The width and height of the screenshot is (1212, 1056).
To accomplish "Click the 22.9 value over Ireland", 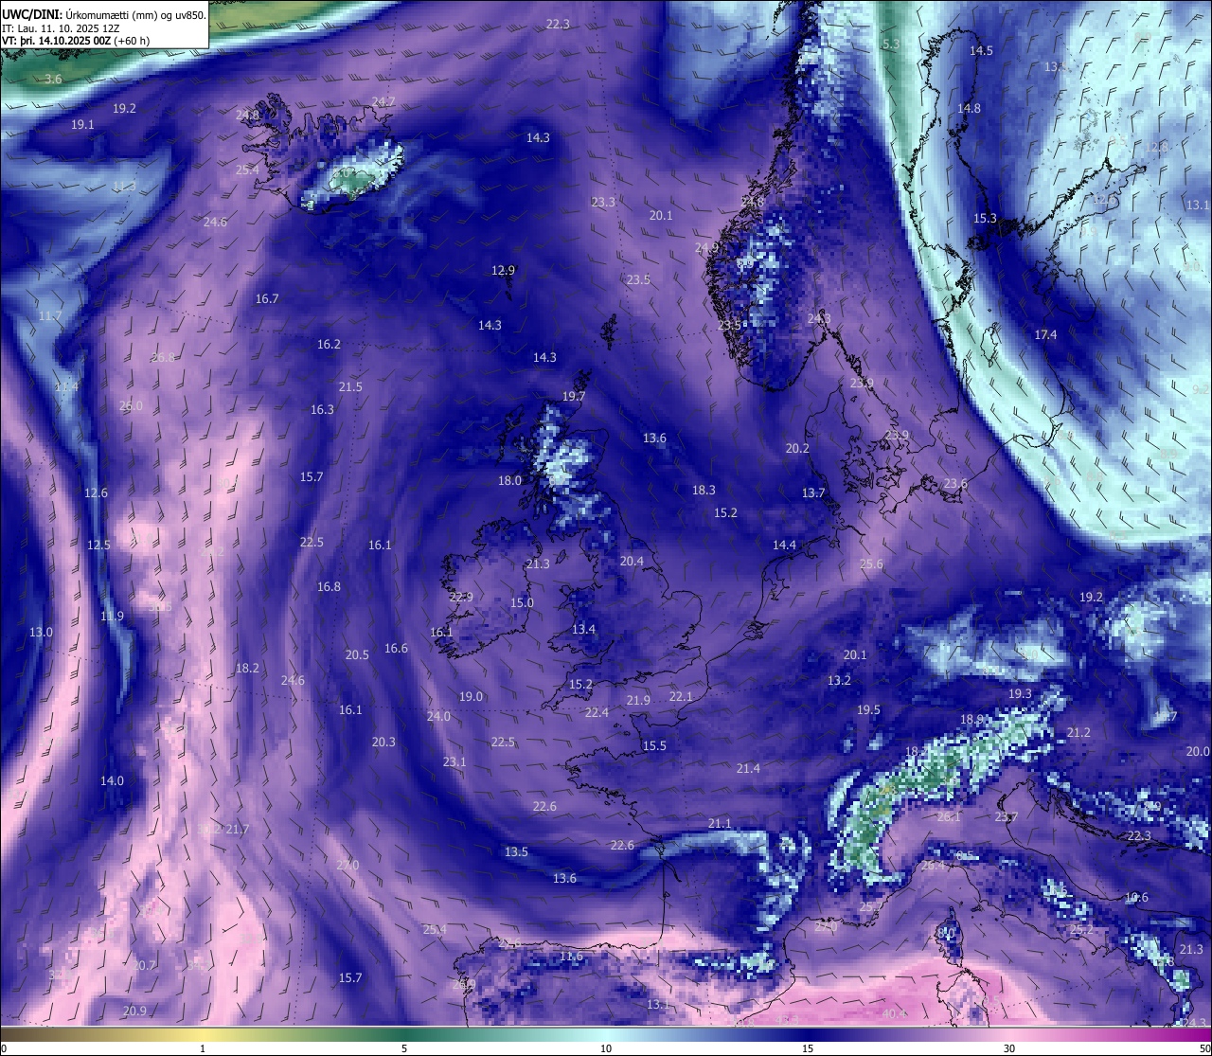I will (x=461, y=598).
